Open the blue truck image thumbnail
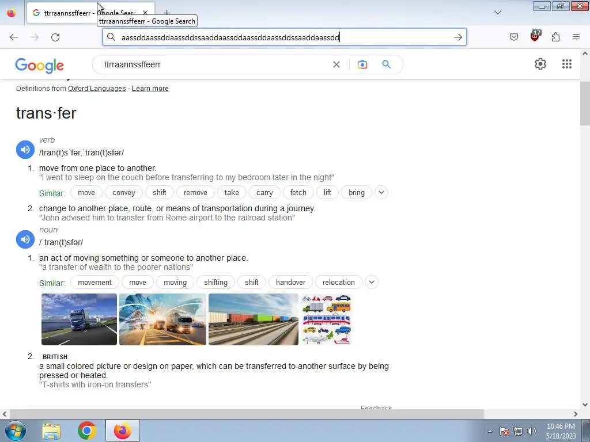590x442 pixels. pyautogui.click(x=79, y=319)
